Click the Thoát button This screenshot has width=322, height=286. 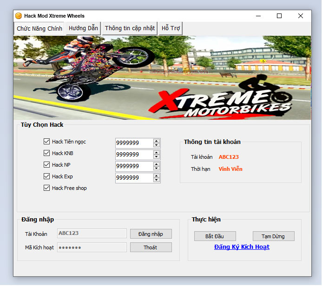tap(151, 247)
